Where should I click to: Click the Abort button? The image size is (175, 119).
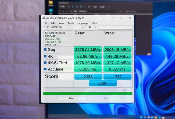tap(107, 98)
